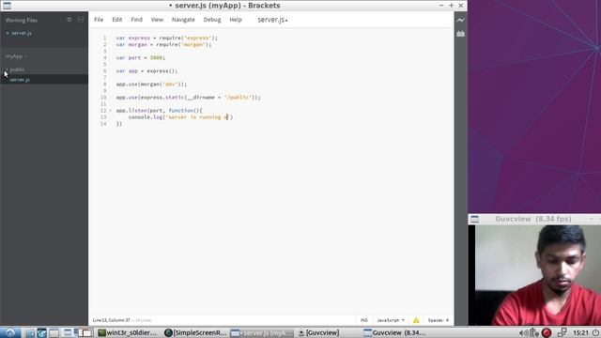The height and width of the screenshot is (338, 601).
Task: Open the Debug menu
Action: (x=212, y=20)
